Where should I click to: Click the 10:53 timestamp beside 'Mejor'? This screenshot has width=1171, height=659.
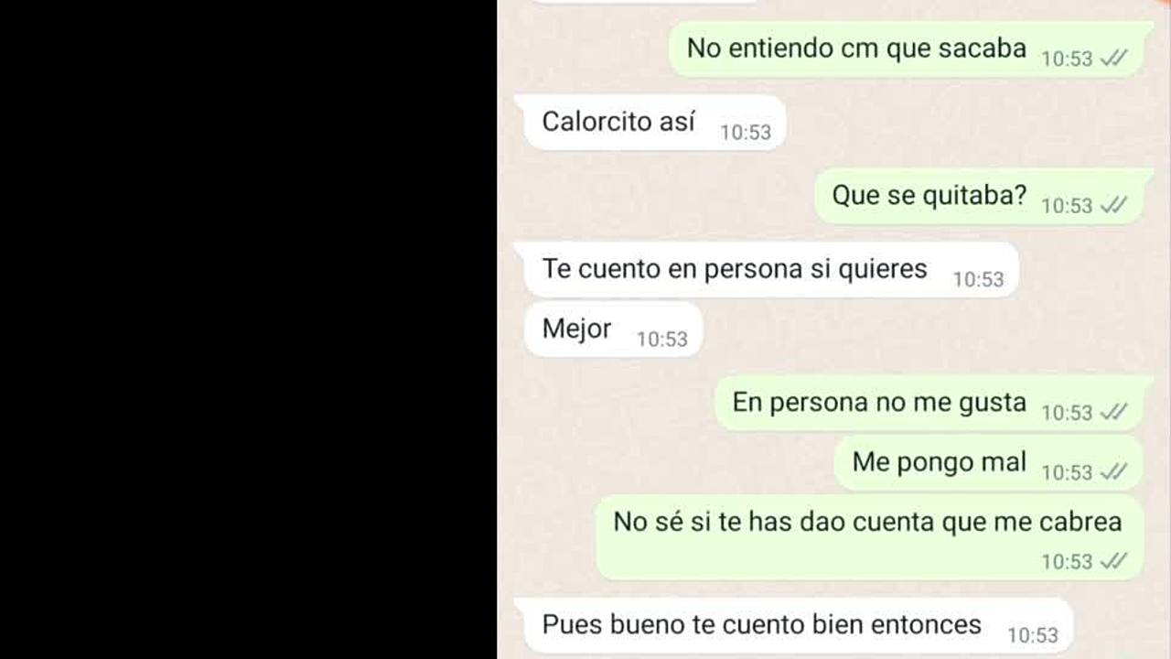point(661,340)
